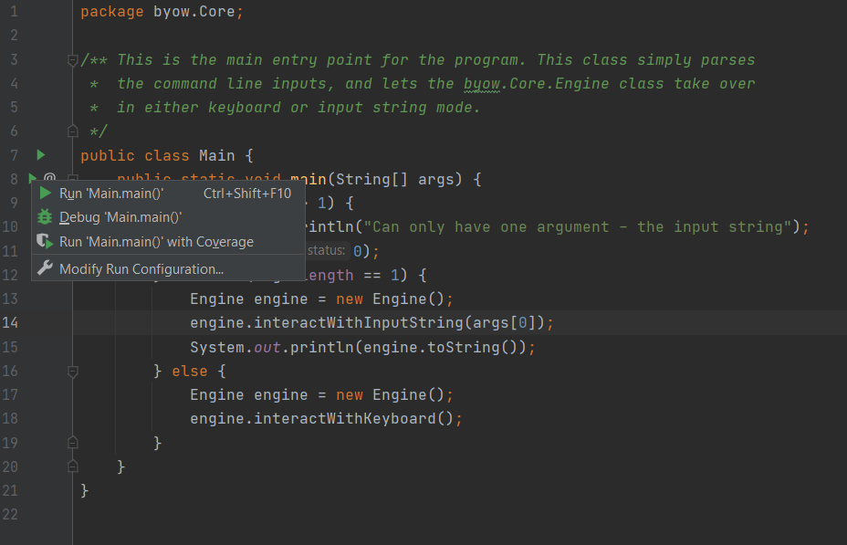The image size is (847, 545).
Task: Collapse the Javadoc comment starting on line 3
Action: [x=72, y=58]
